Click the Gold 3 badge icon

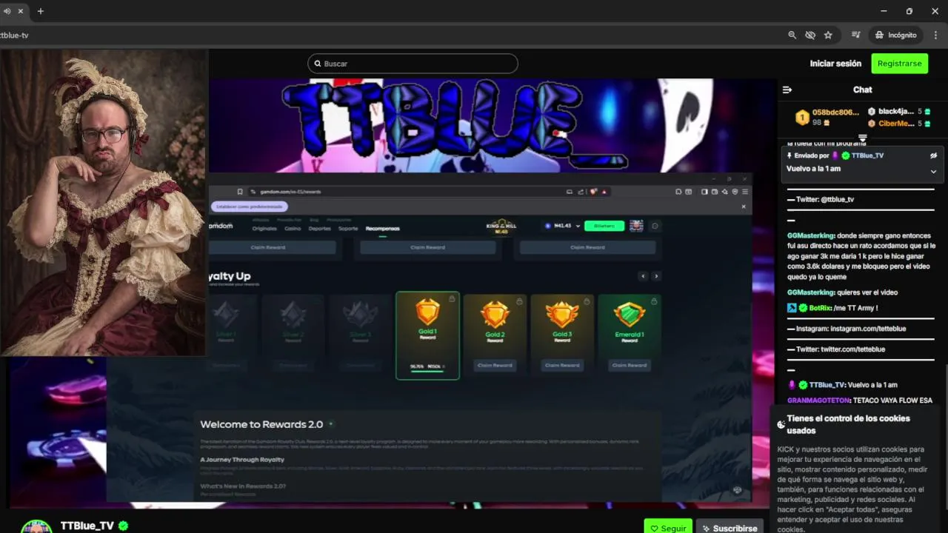click(x=562, y=315)
